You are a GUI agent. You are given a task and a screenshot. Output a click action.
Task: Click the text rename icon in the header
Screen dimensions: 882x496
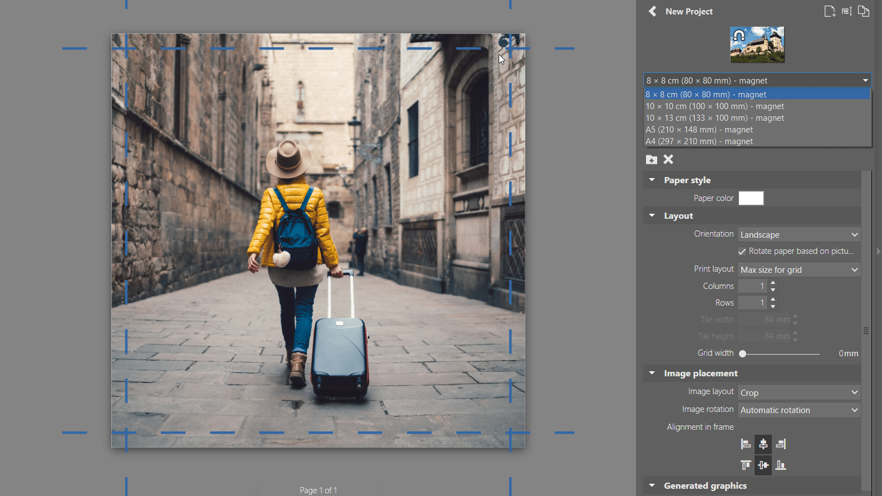[846, 11]
